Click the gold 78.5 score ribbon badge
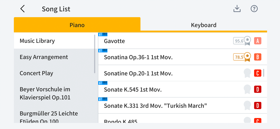Viewport: 280px width, 129px height. [242, 57]
